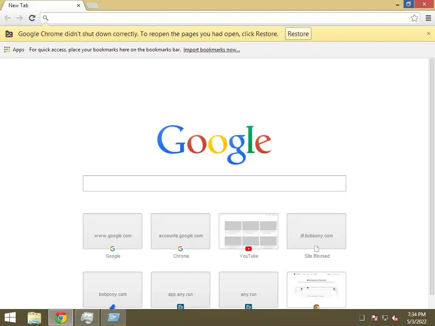Click the Restore button
Image resolution: width=435 pixels, height=326 pixels.
[298, 34]
